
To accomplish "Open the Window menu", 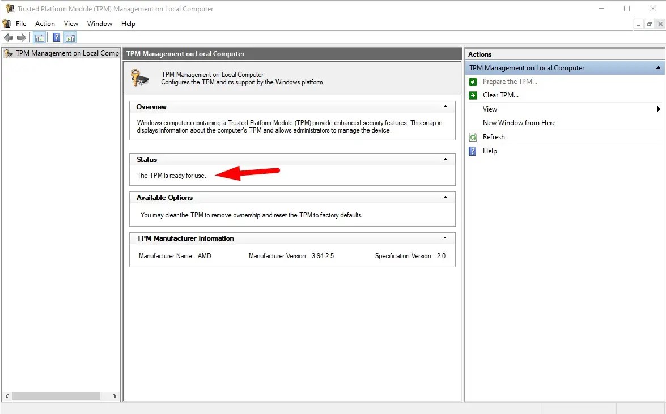I will click(x=100, y=24).
